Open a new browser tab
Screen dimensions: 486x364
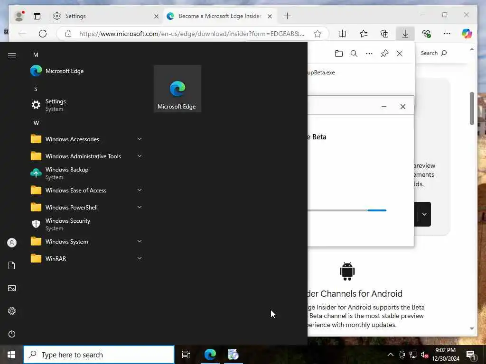(287, 16)
